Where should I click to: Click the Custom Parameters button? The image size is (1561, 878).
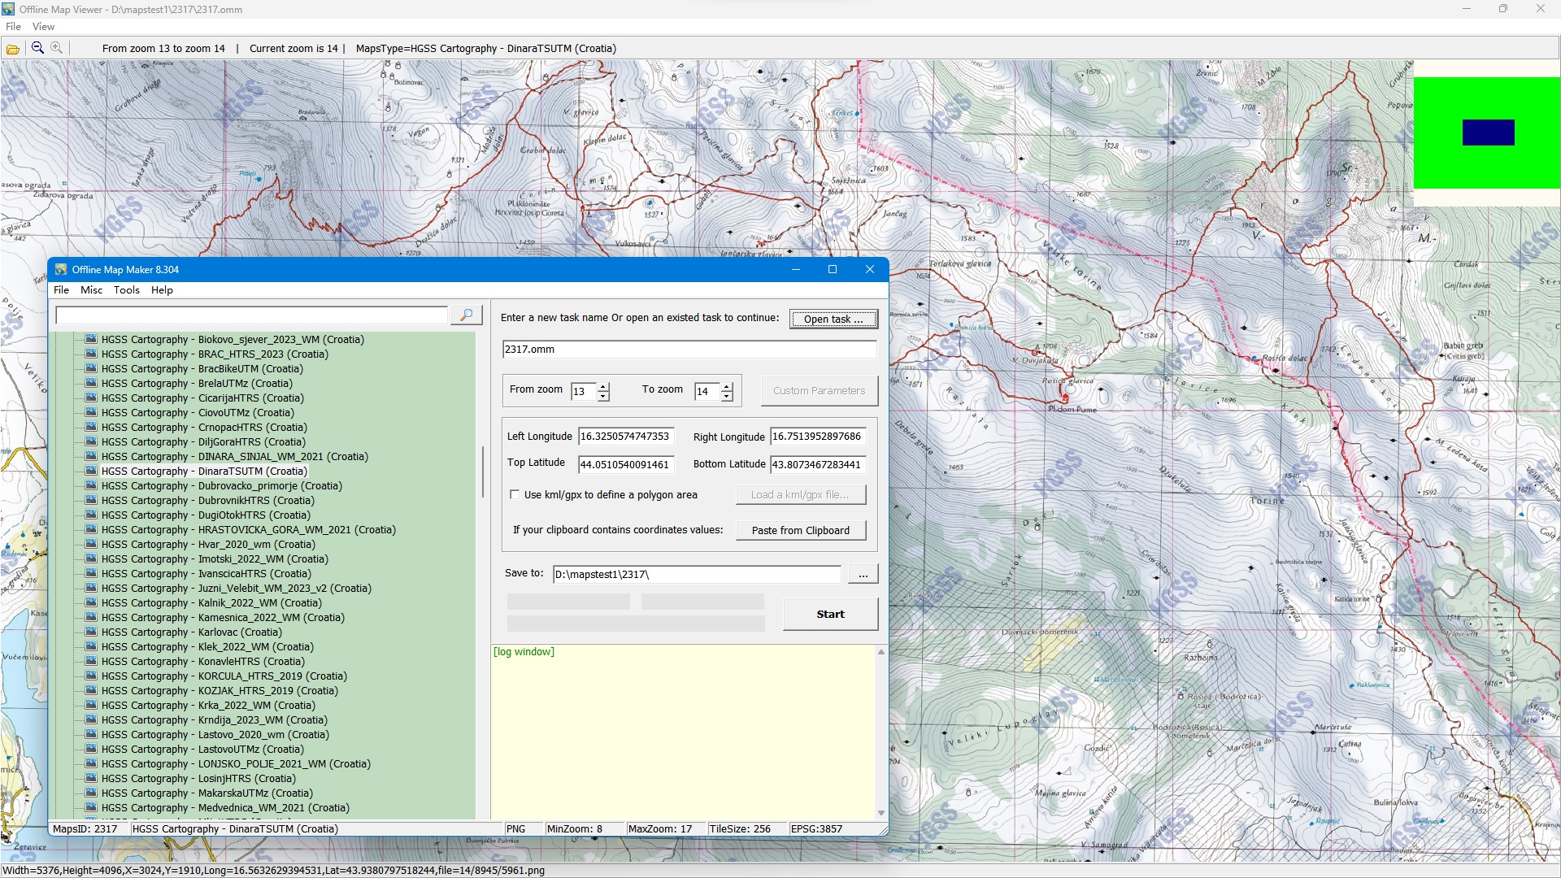[x=819, y=390]
